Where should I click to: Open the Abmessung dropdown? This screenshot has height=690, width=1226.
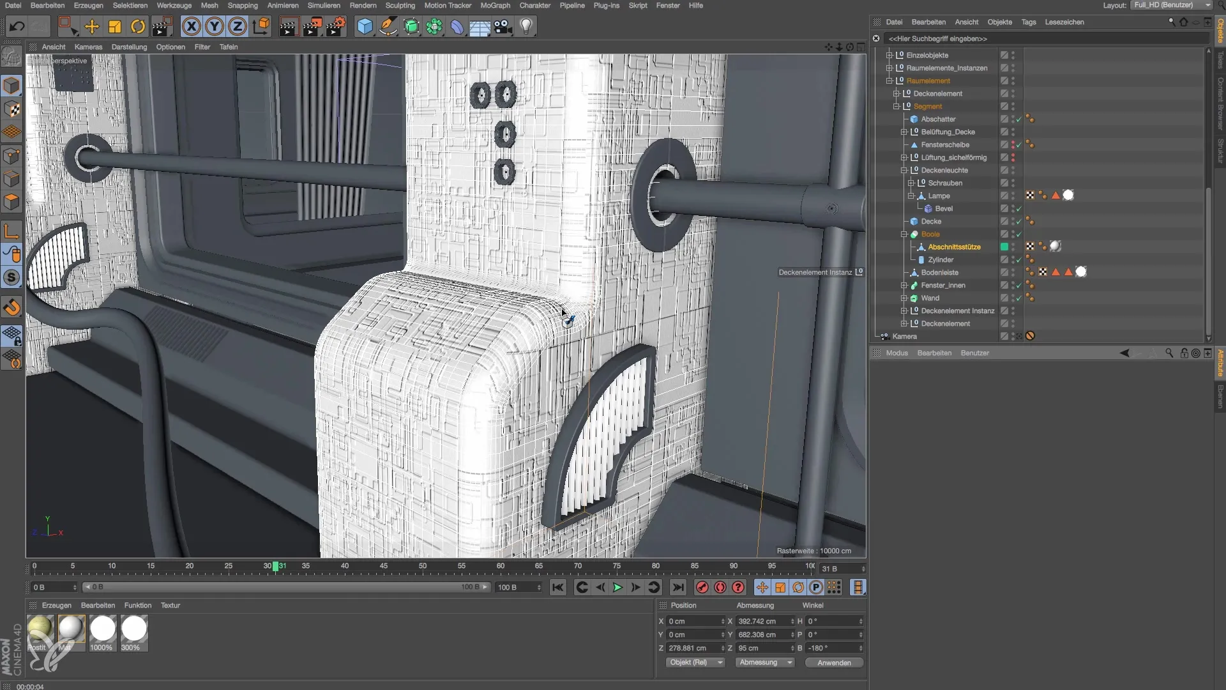click(764, 663)
